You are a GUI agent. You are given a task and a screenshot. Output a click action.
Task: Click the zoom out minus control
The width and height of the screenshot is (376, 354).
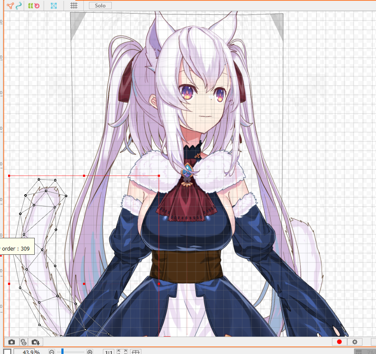(x=51, y=352)
